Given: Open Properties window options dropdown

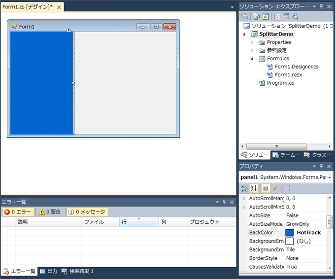Looking at the screenshot, I should pos(314,166).
